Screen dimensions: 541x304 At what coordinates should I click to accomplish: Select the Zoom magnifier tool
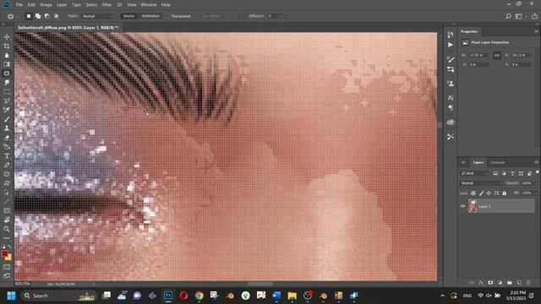(7, 229)
